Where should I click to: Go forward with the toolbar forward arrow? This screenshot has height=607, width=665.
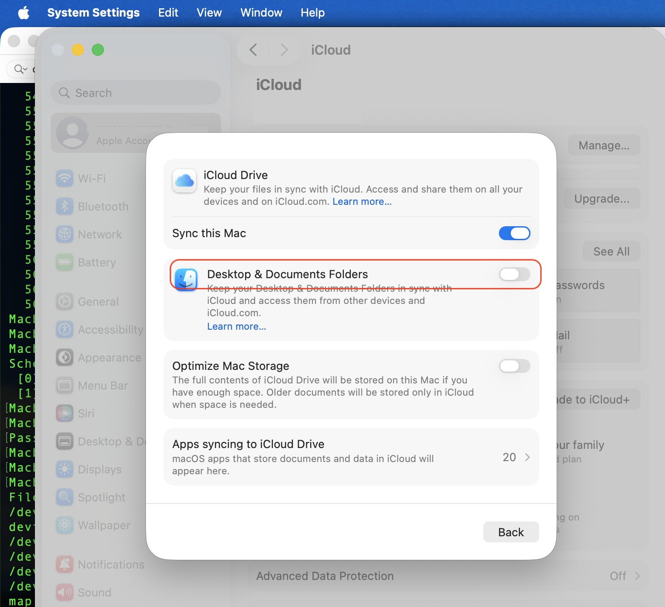pyautogui.click(x=284, y=50)
